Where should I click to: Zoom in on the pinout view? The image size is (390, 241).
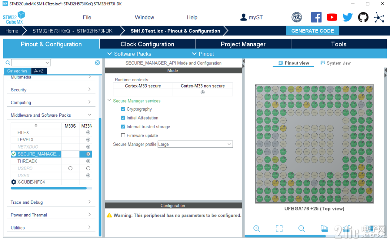pyautogui.click(x=257, y=228)
